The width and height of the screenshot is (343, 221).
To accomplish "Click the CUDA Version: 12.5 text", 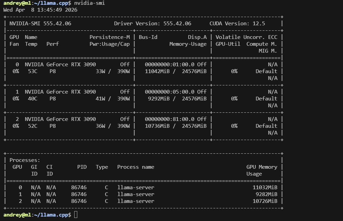I will click(x=237, y=23).
